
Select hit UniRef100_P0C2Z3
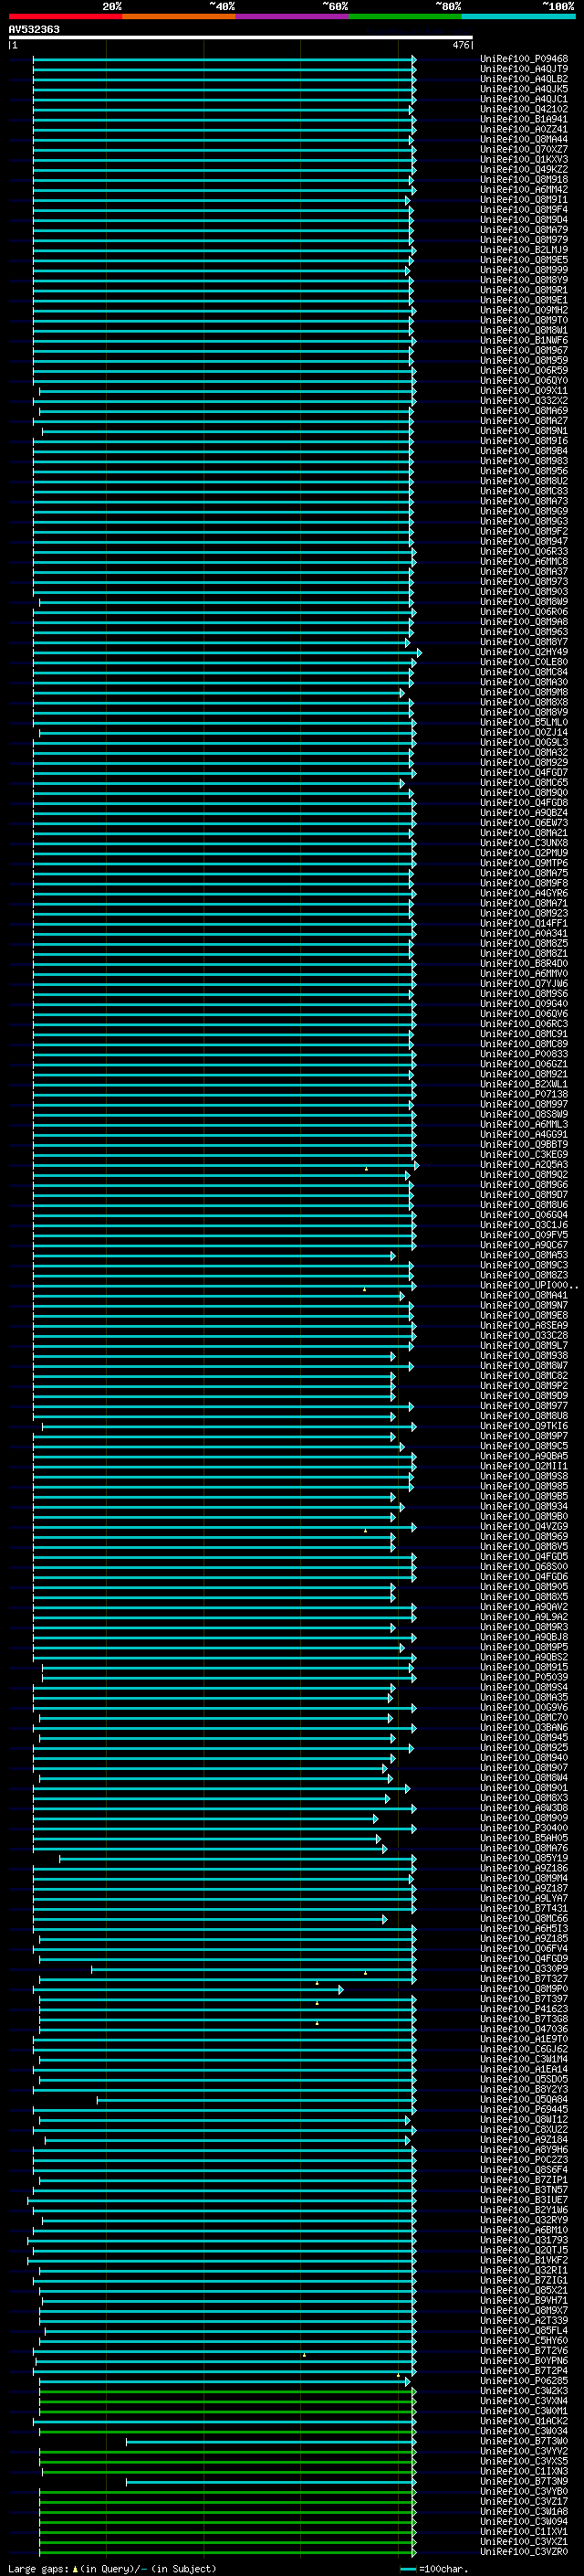point(524,2160)
